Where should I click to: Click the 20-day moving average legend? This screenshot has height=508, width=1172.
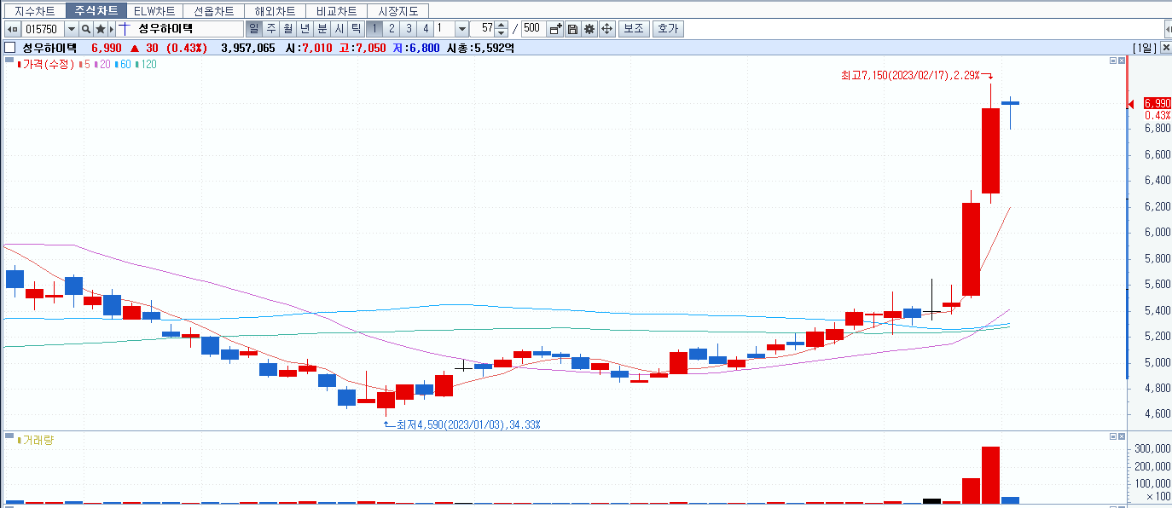pyautogui.click(x=102, y=63)
